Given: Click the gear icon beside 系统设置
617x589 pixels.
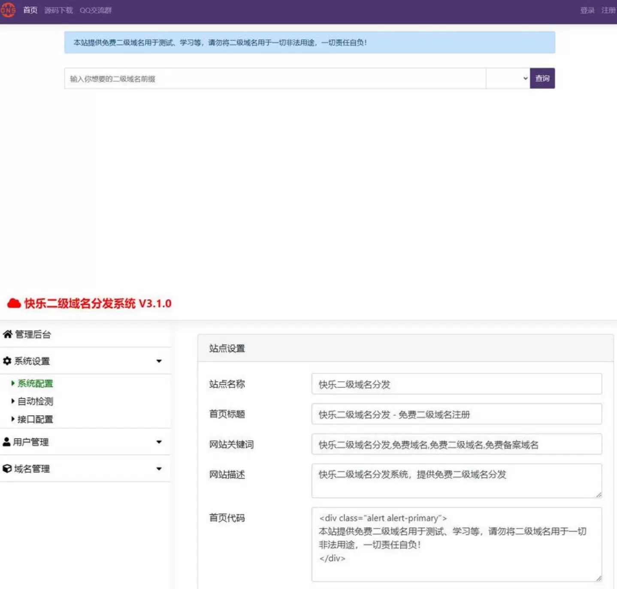Looking at the screenshot, I should tap(7, 361).
